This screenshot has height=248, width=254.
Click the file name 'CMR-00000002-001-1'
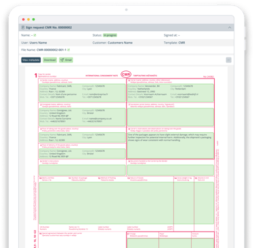(x=51, y=50)
